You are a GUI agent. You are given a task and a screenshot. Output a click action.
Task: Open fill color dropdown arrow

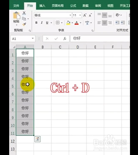(x=72, y=23)
